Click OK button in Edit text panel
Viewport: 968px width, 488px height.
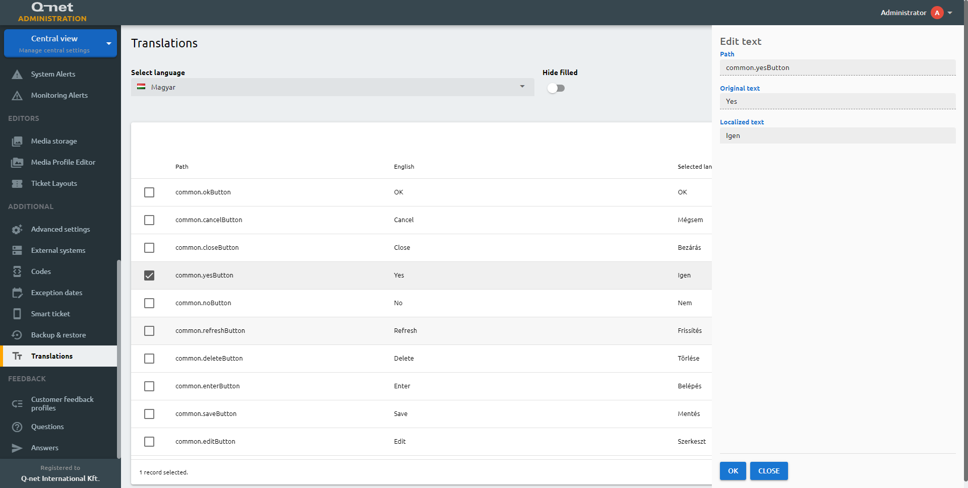pos(733,471)
